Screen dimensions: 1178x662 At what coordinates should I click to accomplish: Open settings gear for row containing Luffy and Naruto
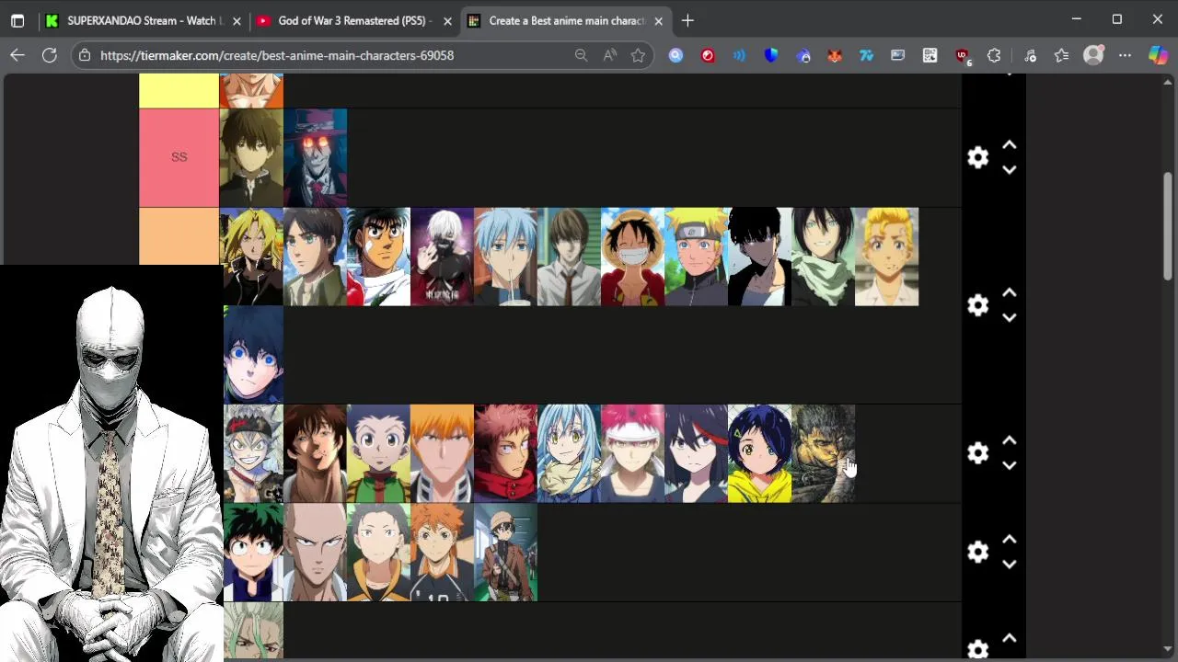point(977,305)
